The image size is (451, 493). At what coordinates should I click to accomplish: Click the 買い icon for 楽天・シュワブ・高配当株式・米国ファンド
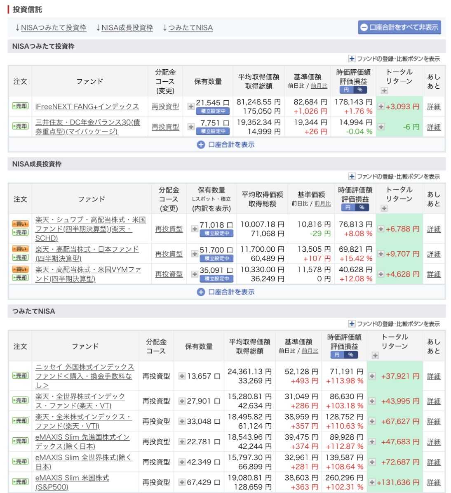20,224
